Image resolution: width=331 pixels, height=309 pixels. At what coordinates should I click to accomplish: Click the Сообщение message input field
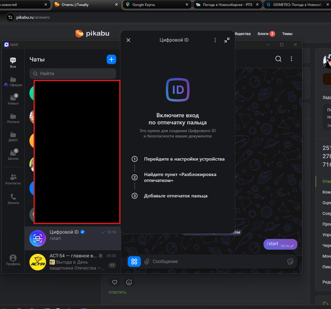tap(218, 262)
